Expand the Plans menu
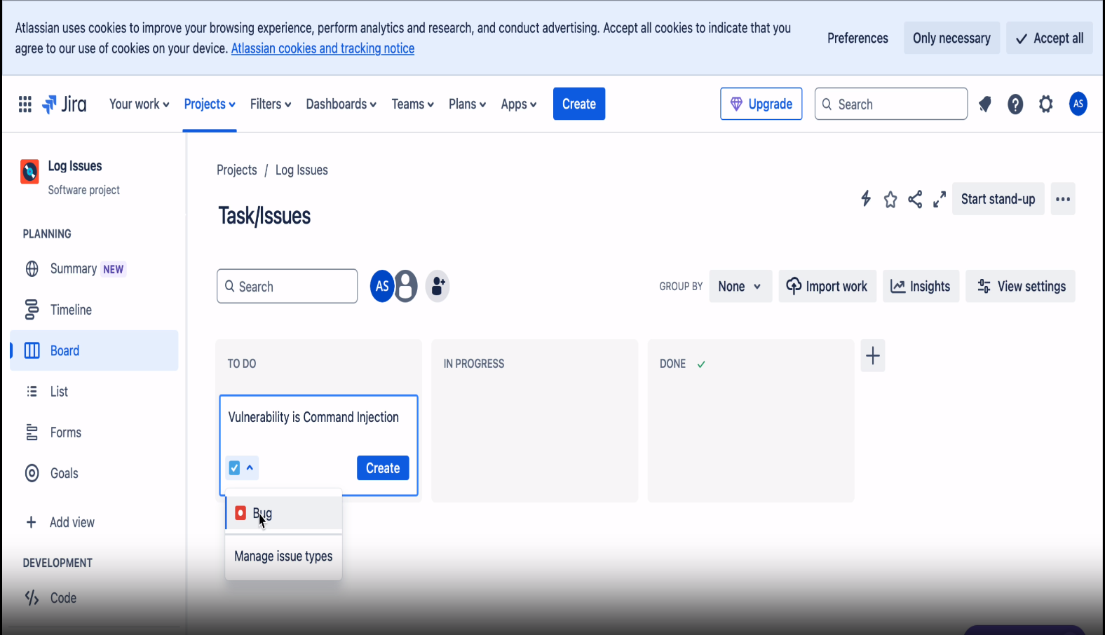Screen dimensions: 1105x635 [x=467, y=104]
